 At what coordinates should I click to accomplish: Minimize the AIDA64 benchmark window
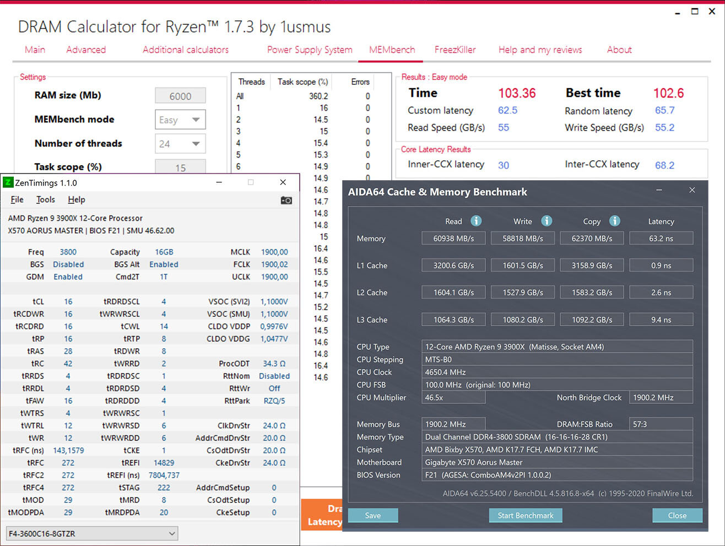click(659, 190)
